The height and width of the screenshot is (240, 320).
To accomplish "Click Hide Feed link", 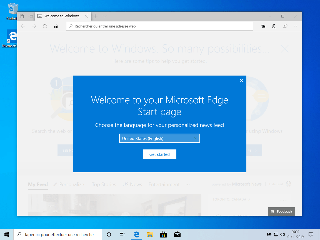I will tap(276, 184).
